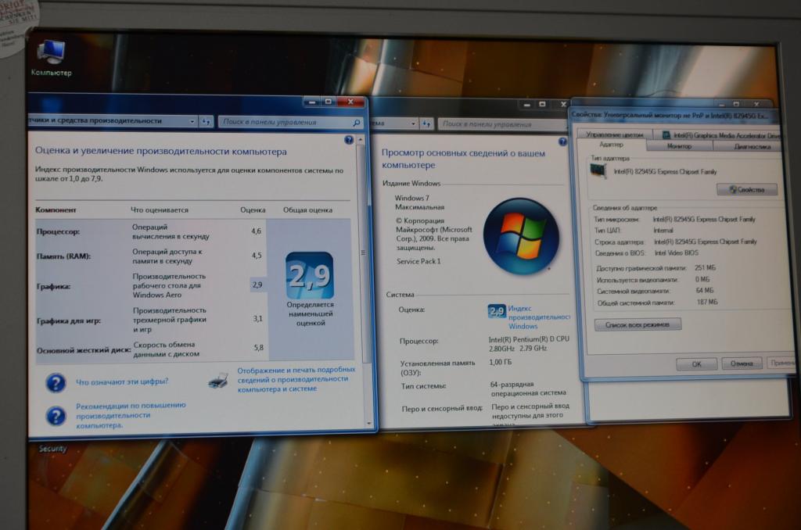Click question icon next to Что означают эти цифры
Viewport: 801px width, 530px height.
pos(56,382)
